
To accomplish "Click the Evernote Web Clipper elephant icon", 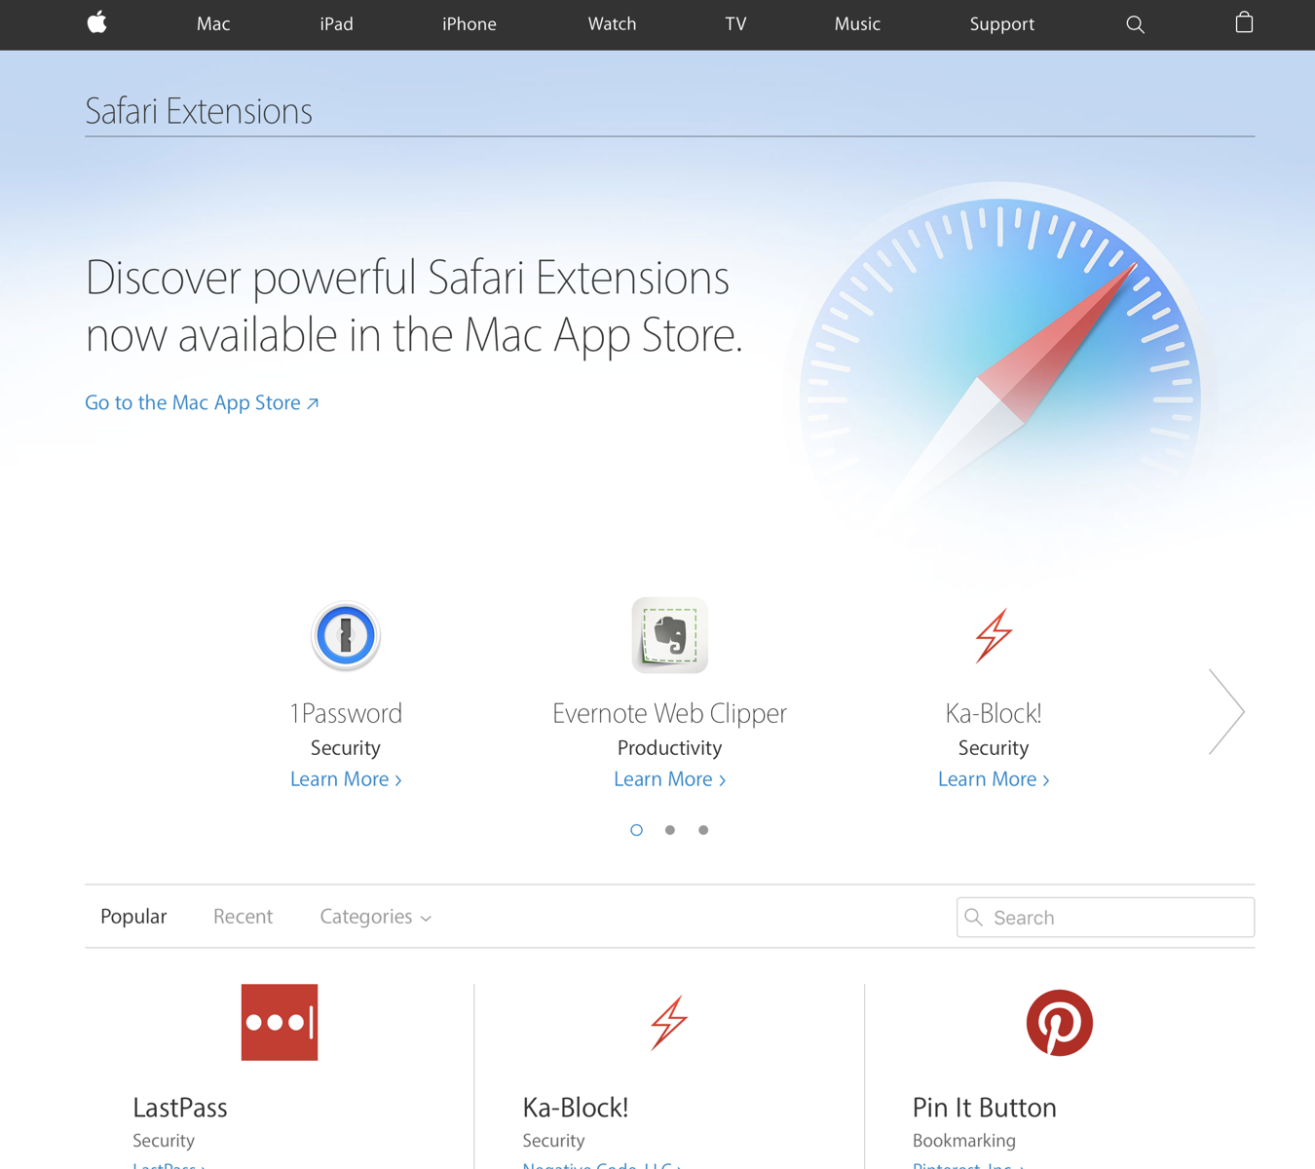I will pyautogui.click(x=669, y=635).
